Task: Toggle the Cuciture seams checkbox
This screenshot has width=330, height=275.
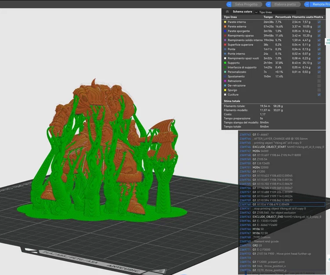Action: [319, 95]
